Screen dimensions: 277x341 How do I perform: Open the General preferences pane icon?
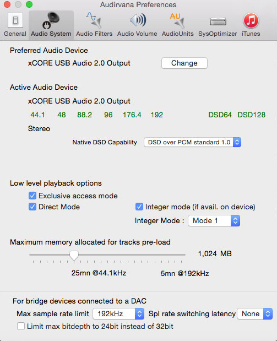pos(15,21)
